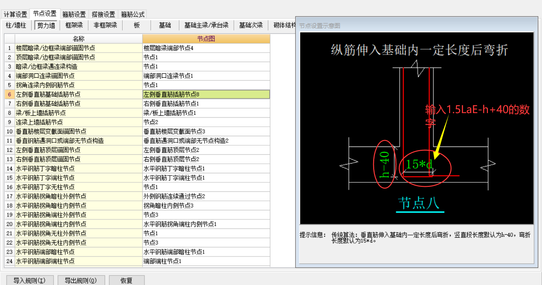Click the 导出规则(O) button
542x285 pixels.
pyautogui.click(x=81, y=280)
